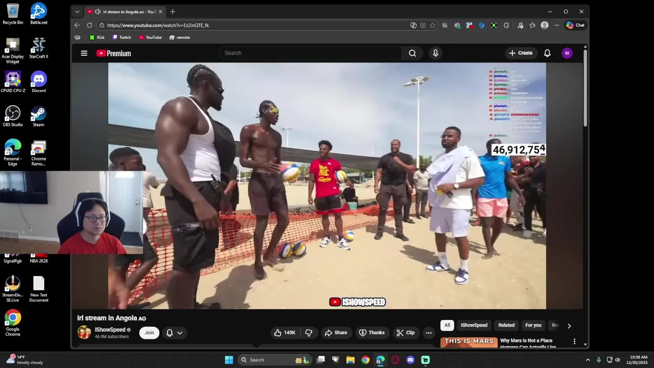The height and width of the screenshot is (368, 654).
Task: Select the For you filter chip
Action: click(533, 325)
